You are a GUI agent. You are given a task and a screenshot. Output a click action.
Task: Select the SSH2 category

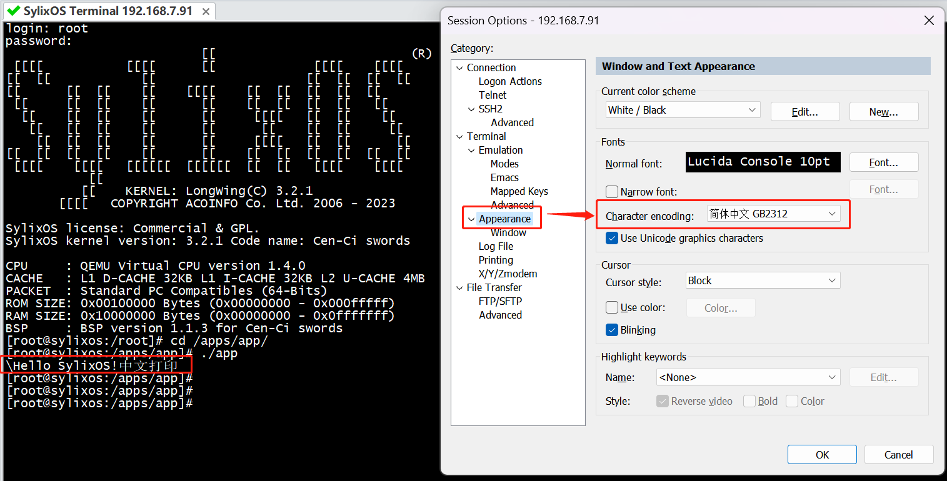click(x=491, y=109)
